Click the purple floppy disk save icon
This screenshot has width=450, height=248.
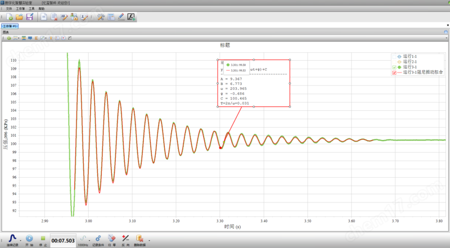[x=30, y=17]
